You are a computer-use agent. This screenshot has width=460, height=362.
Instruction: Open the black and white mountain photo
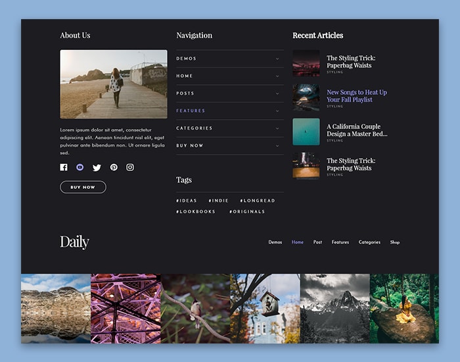pos(334,309)
